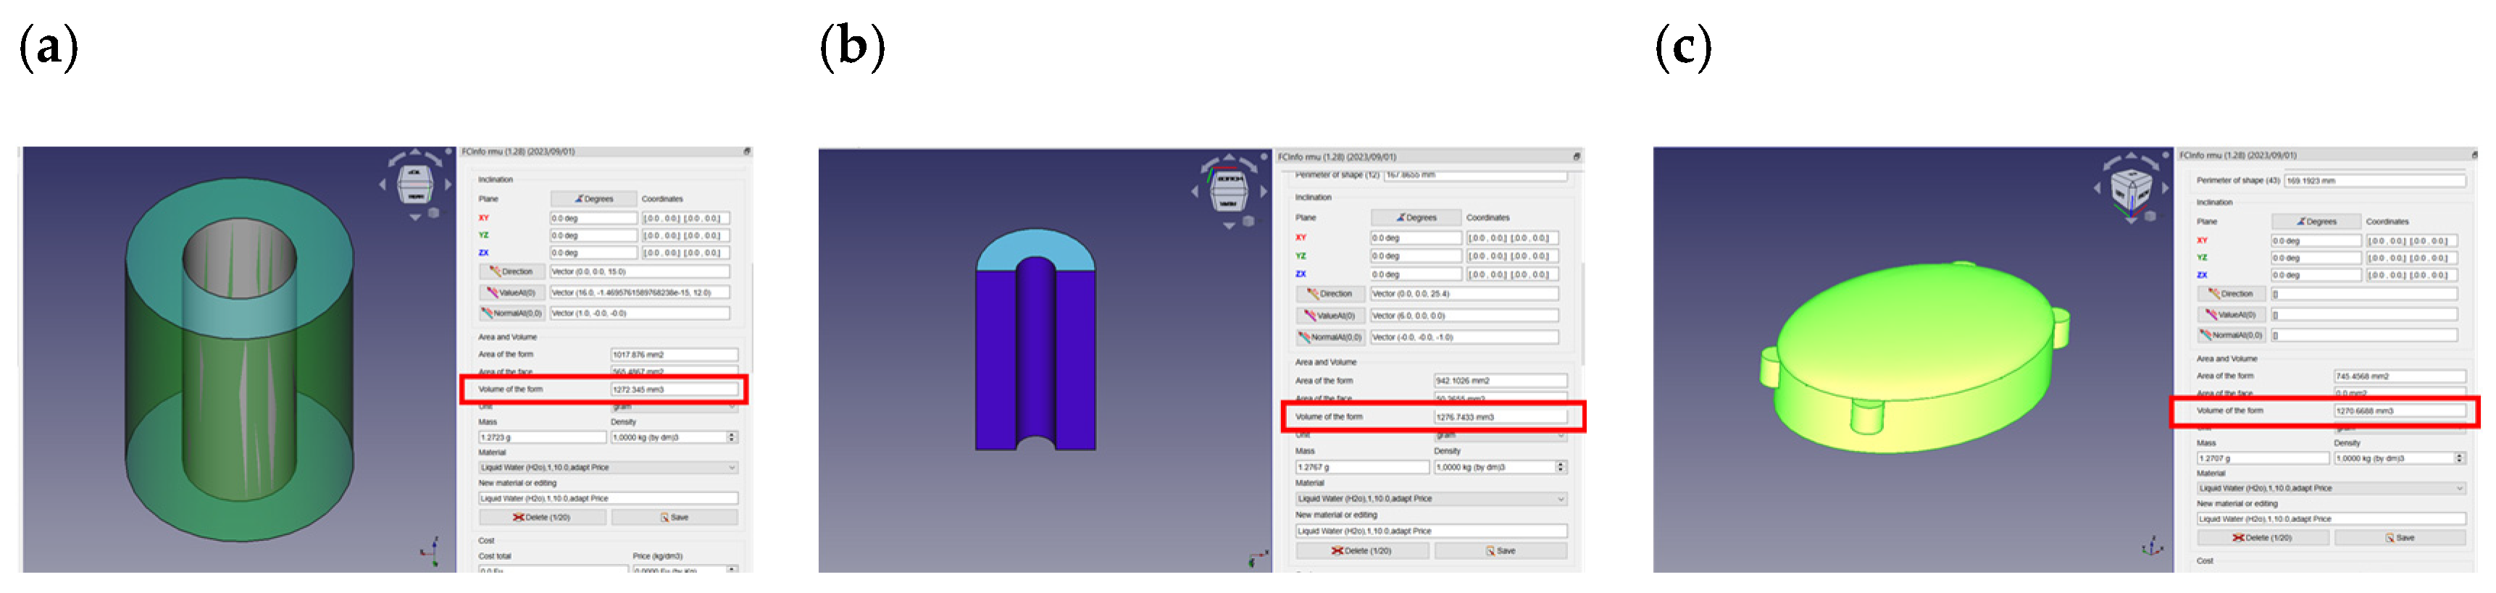Open the Material dropdown in panel (a)
Image resolution: width=2496 pixels, height=593 pixels.
point(608,468)
